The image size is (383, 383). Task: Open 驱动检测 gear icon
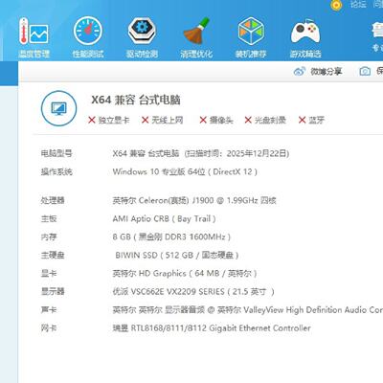142,31
